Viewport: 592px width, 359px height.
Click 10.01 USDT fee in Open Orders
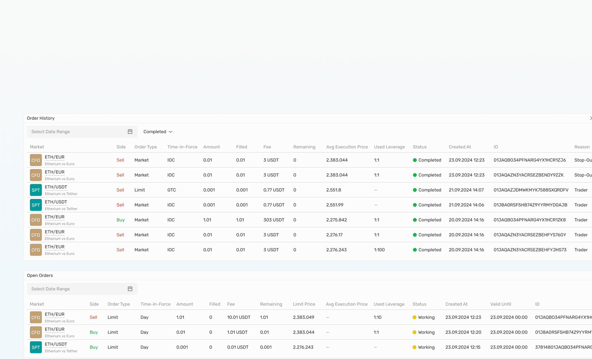tap(239, 317)
